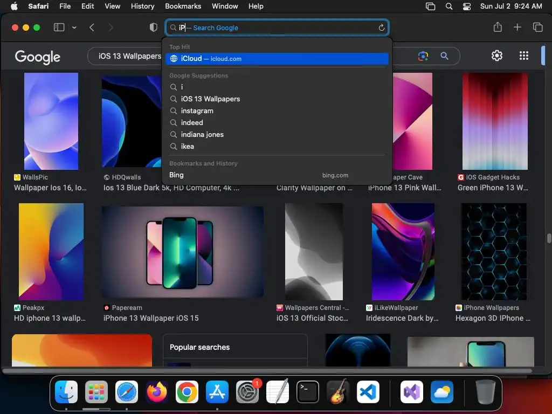
Task: Open the hexagon 3D iPhone wallpaper
Action: 494,252
